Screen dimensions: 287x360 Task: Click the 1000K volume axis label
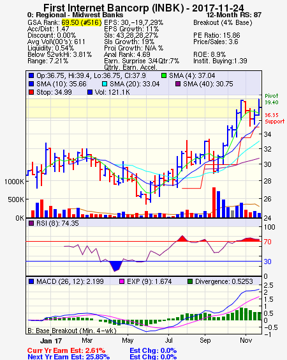(14, 182)
